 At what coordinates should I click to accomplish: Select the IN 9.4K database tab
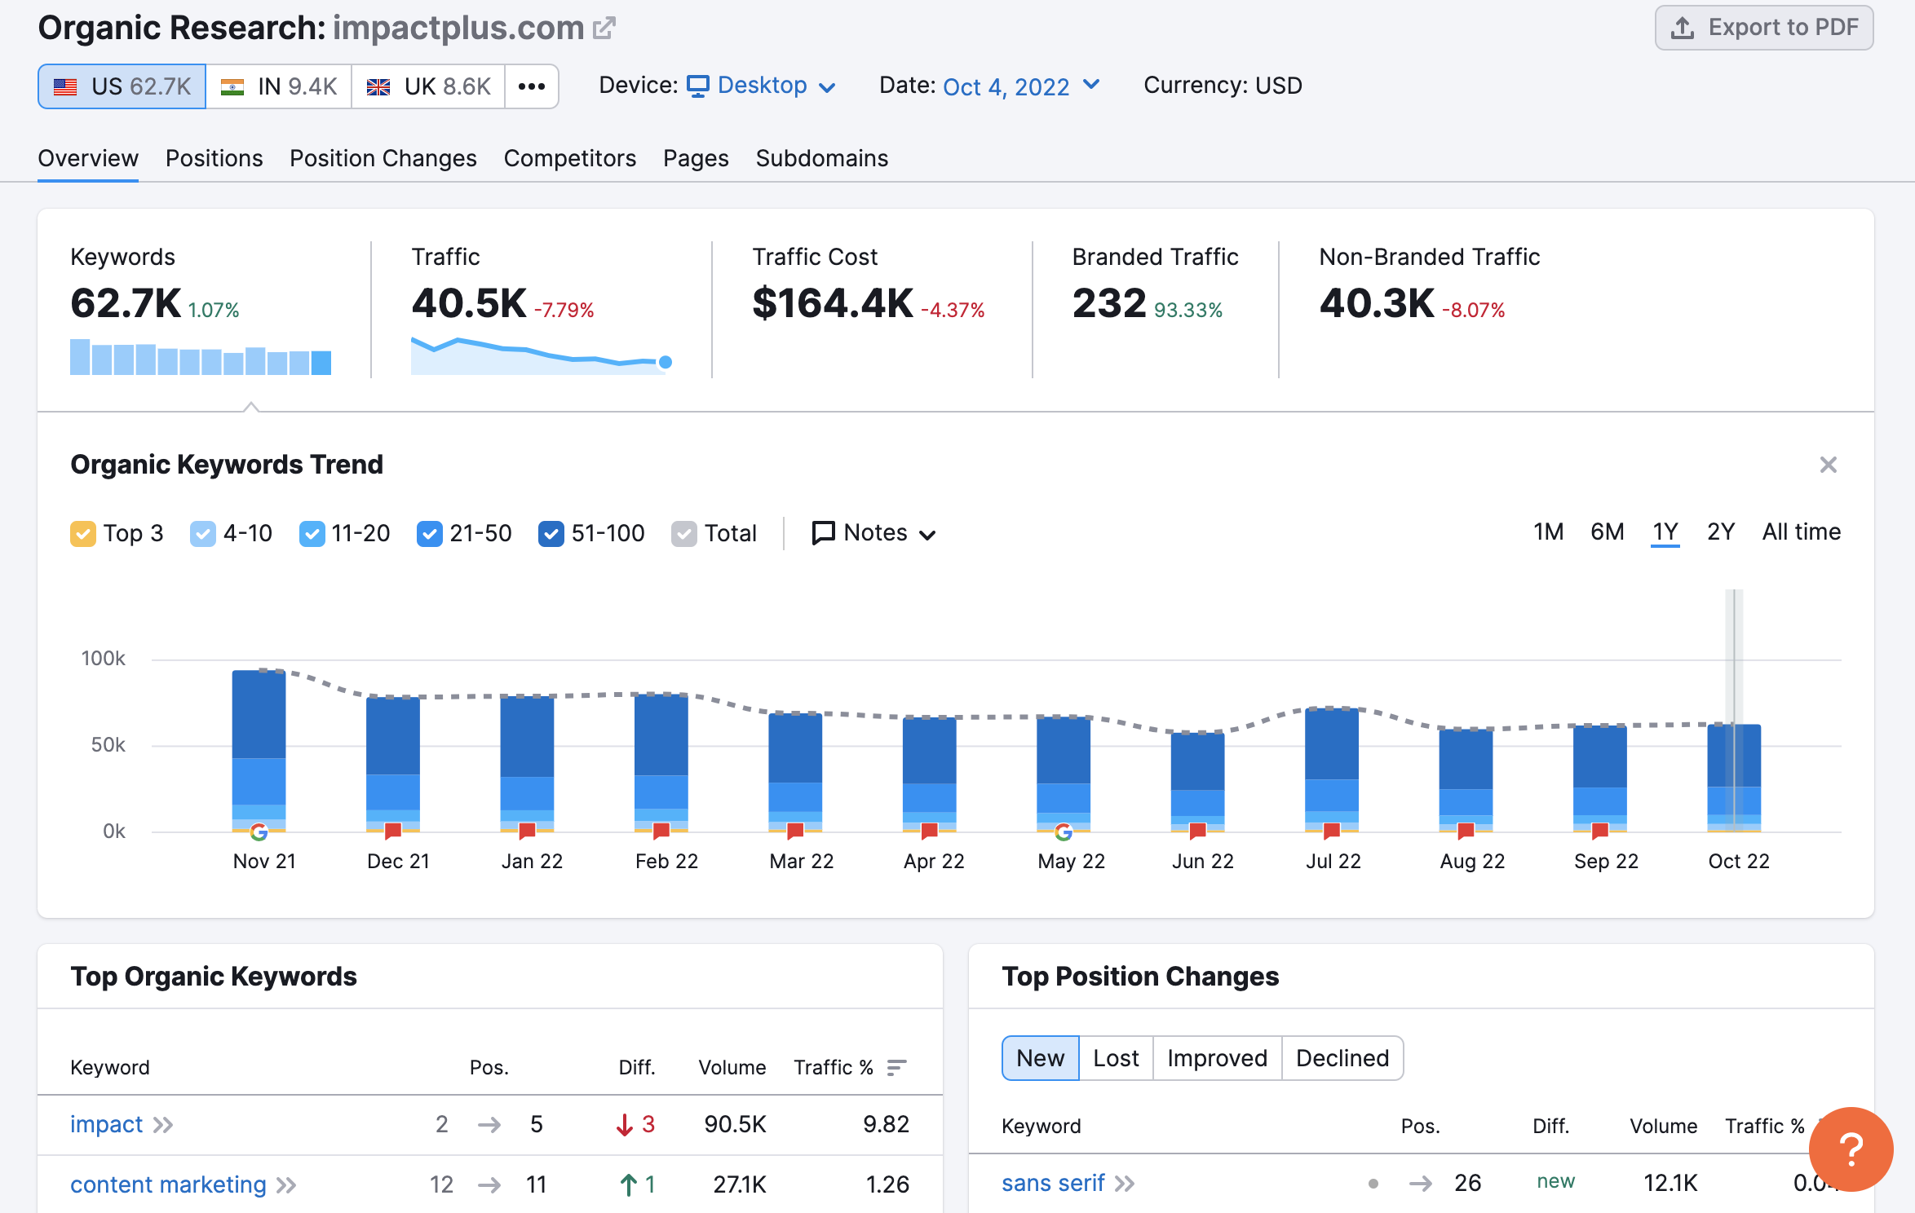(279, 86)
